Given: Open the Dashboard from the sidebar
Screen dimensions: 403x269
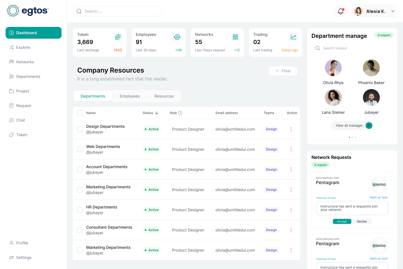Looking at the screenshot, I should coord(26,33).
